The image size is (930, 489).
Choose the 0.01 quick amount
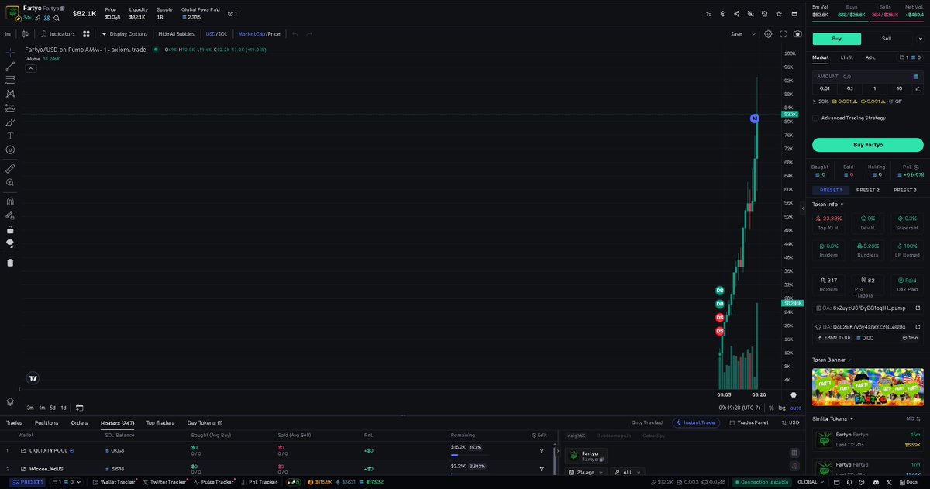[x=825, y=88]
